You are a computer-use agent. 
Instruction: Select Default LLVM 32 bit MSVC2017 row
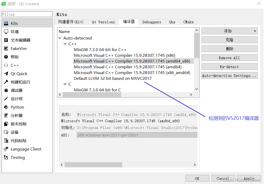[113, 78]
